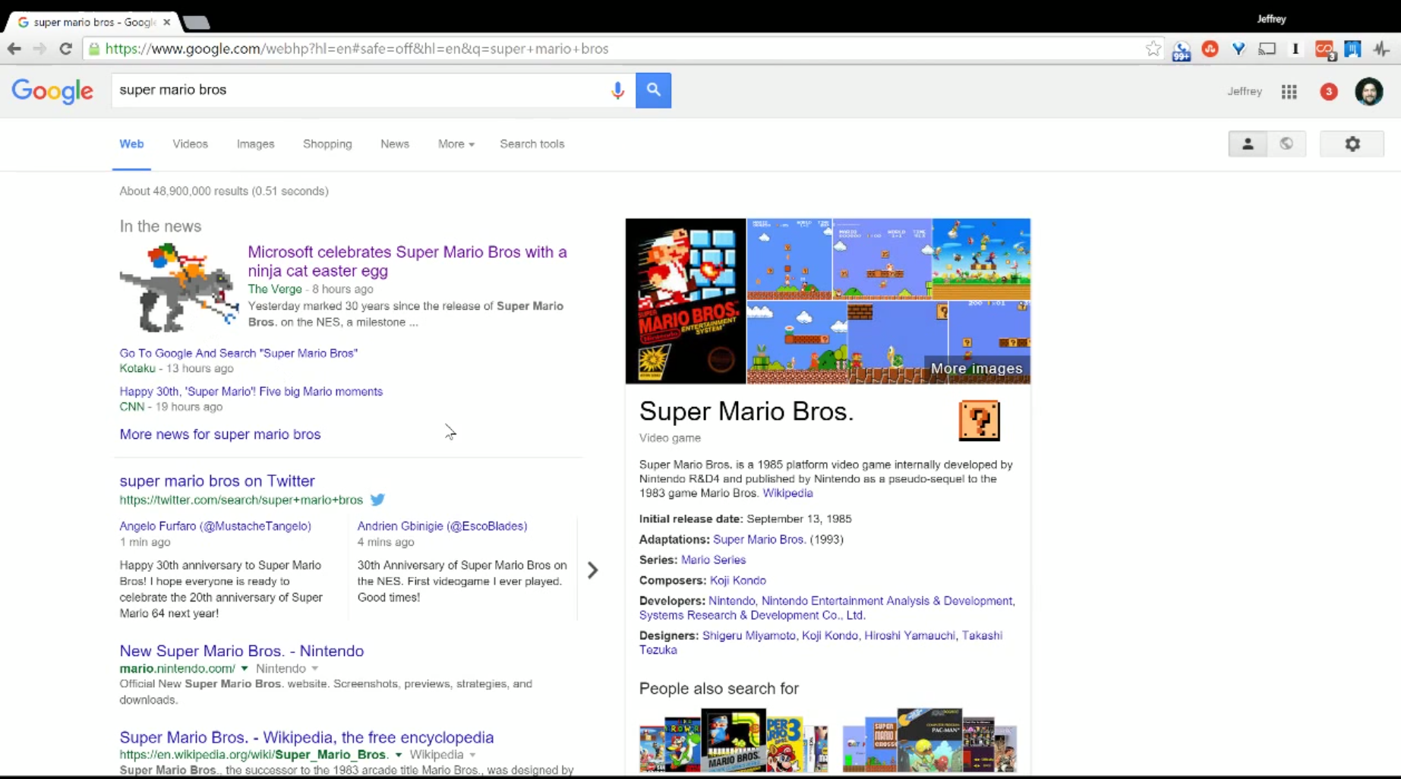Switch to private results with person icon
Viewport: 1401px width, 779px height.
pos(1248,143)
